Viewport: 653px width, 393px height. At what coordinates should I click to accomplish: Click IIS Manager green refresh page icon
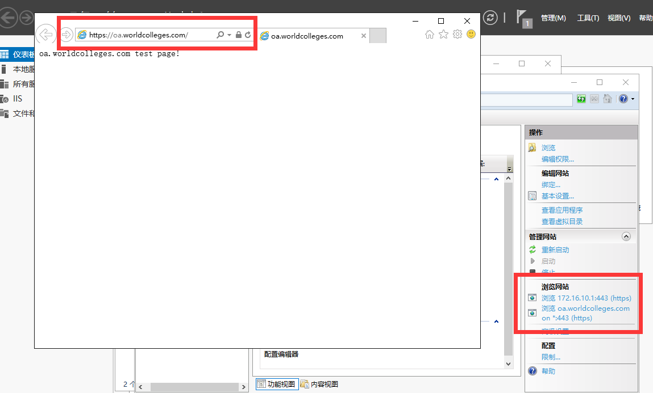coord(581,99)
